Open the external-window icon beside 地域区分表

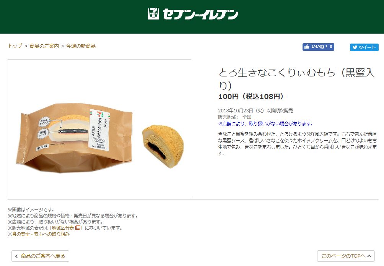pyautogui.click(x=78, y=228)
